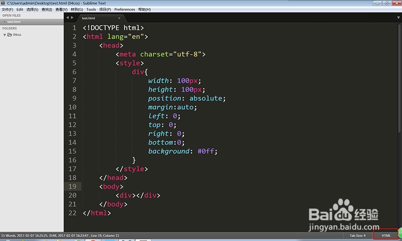
Task: Open the 项目(P) menu
Action: (105, 10)
